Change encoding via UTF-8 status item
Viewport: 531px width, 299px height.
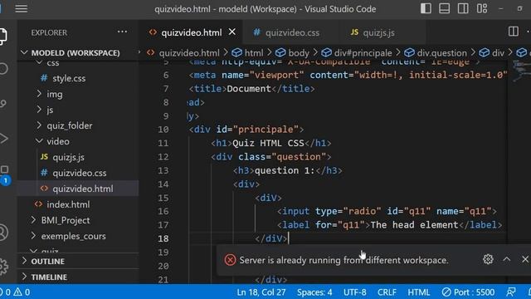click(354, 292)
